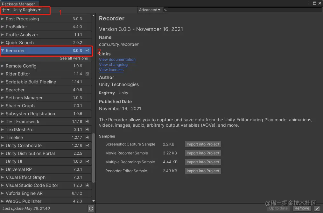The image size is (323, 213).
Task: Select the Searcher package
Action: pyautogui.click(x=46, y=90)
